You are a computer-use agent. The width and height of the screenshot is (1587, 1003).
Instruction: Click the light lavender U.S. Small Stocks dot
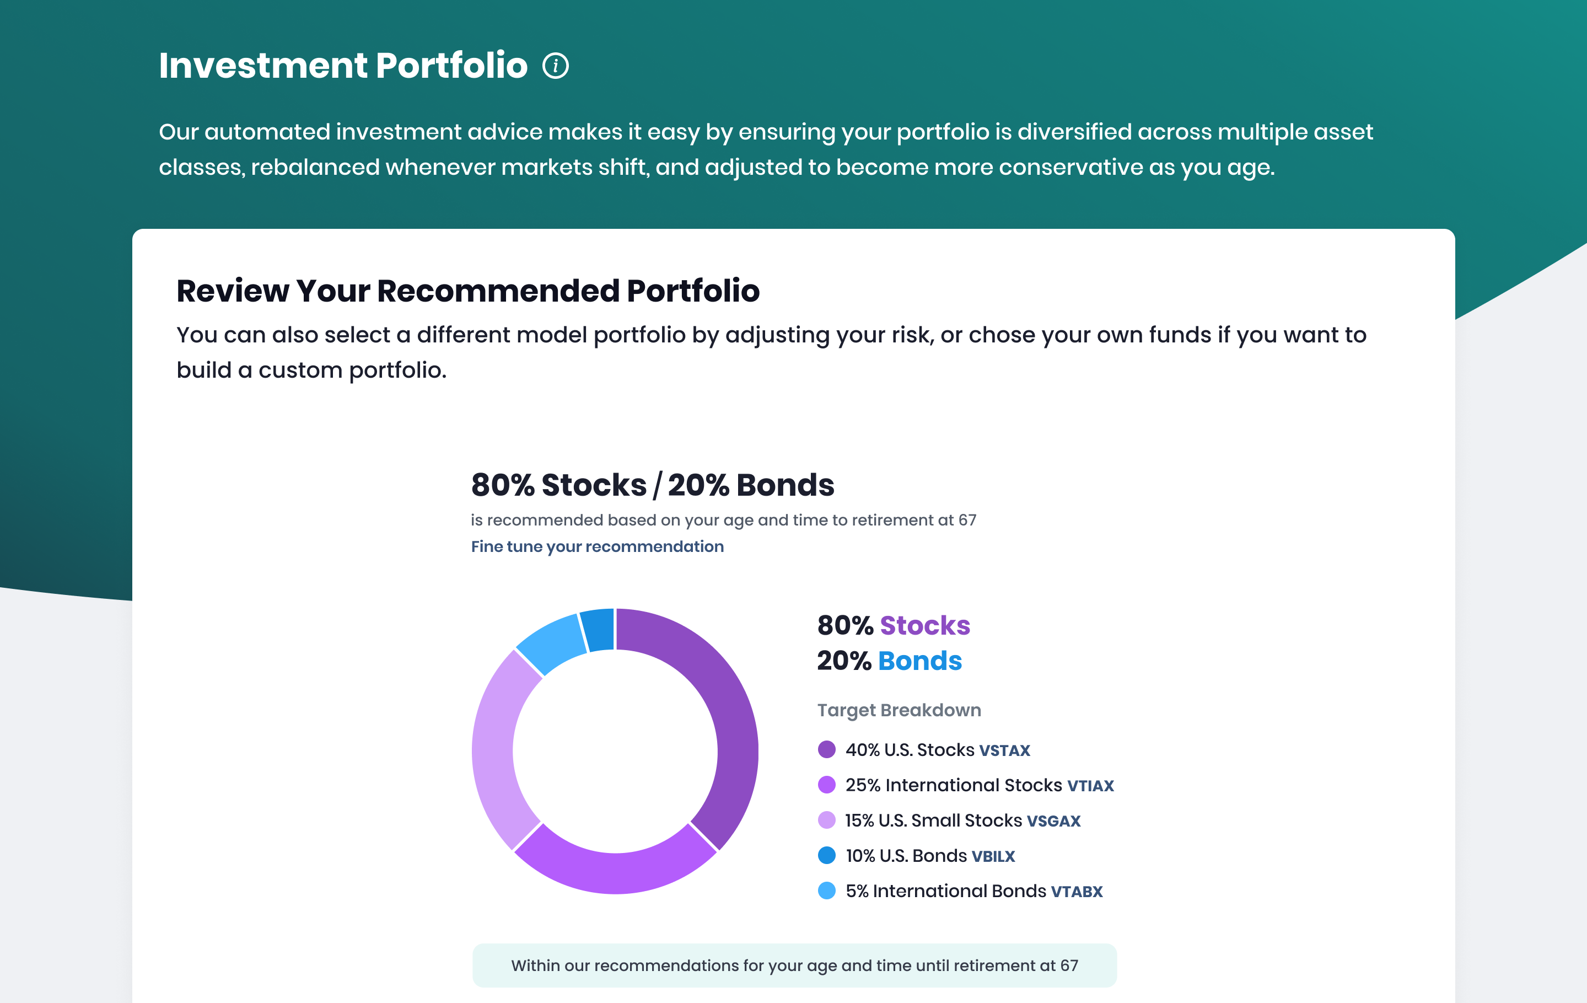(x=826, y=820)
